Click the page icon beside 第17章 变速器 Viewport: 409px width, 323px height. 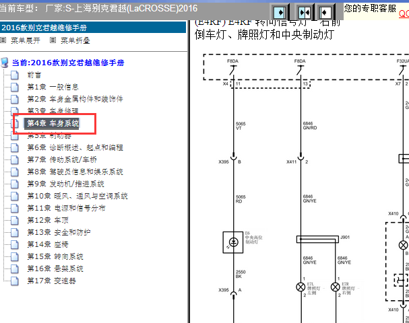pyautogui.click(x=15, y=281)
